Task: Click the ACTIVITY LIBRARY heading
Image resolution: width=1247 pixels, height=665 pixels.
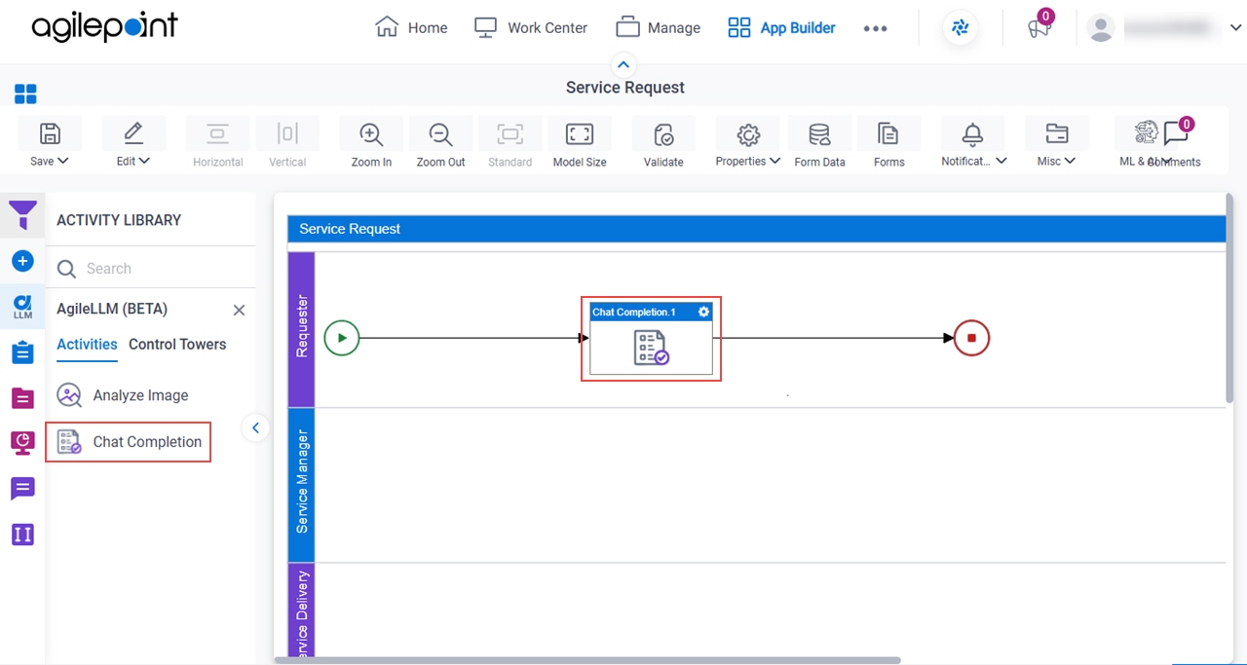Action: (119, 220)
